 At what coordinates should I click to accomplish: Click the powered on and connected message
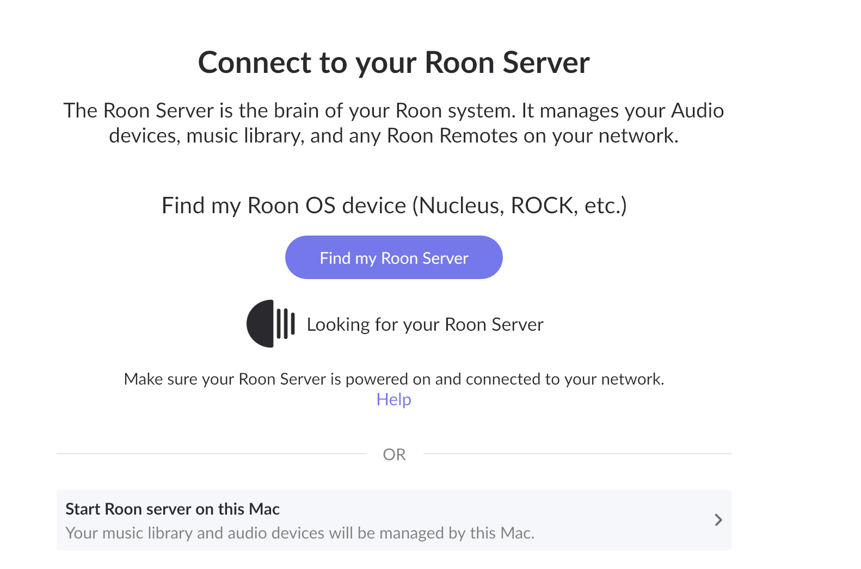tap(394, 379)
